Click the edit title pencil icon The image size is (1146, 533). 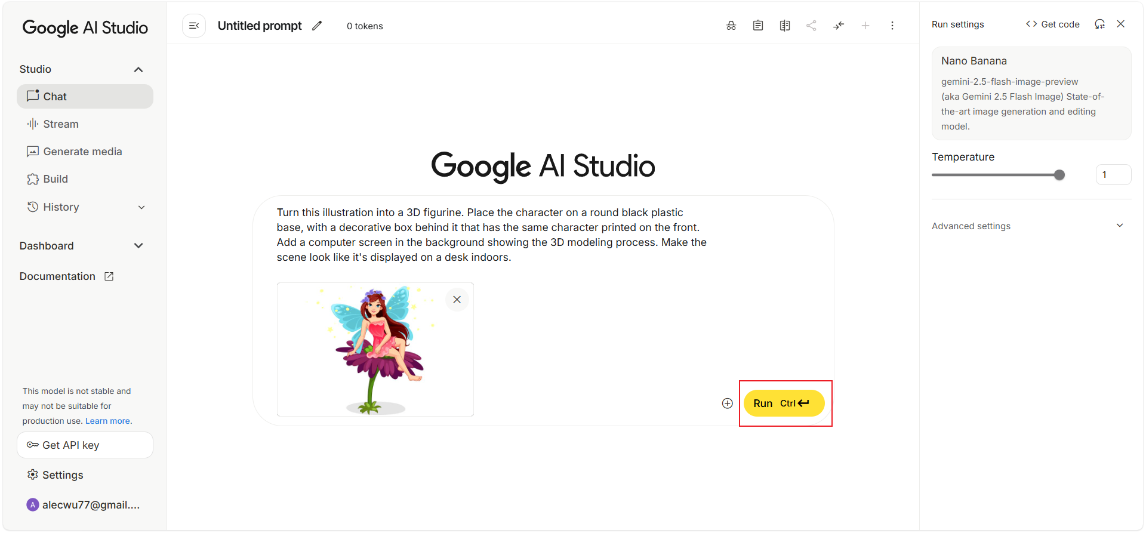(x=317, y=26)
